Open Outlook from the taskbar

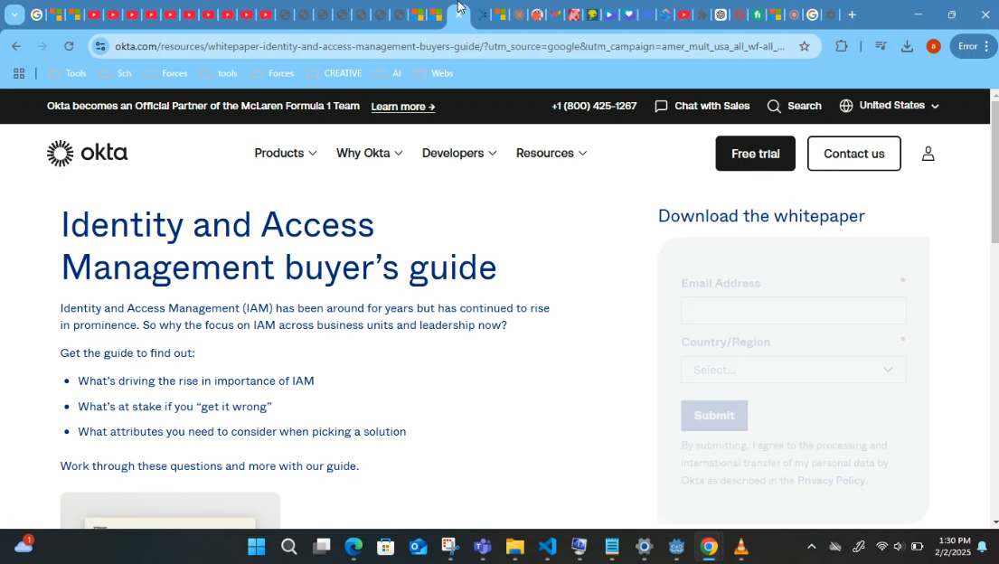[419, 547]
